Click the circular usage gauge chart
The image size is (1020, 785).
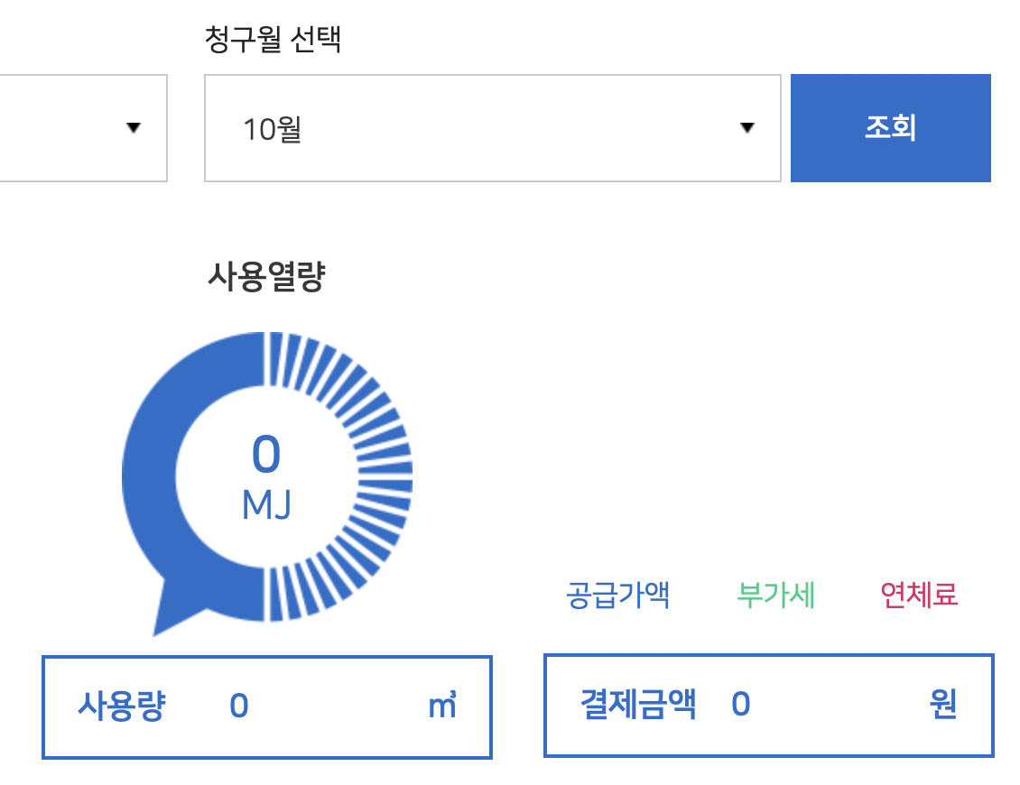[x=266, y=478]
